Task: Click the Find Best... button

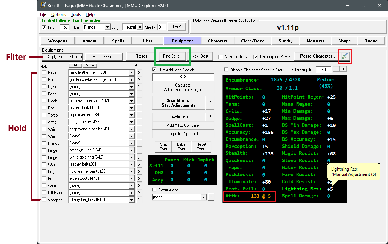Action: point(172,56)
